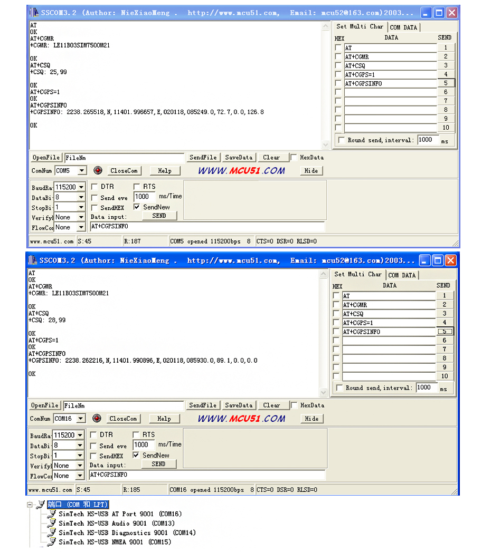The width and height of the screenshot is (491, 552).
Task: Click the ports category icon beside COM 和 LPT
Action: [41, 505]
